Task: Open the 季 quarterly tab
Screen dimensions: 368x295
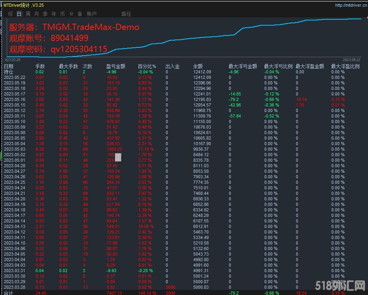Action: point(45,14)
